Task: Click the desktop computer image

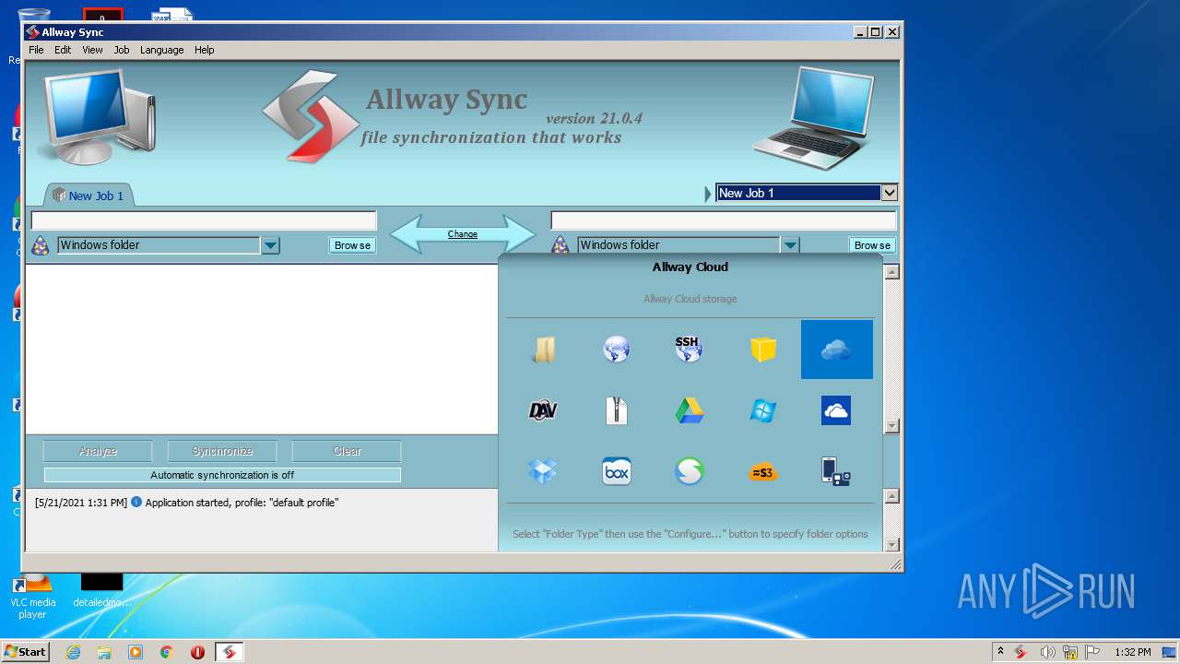Action: 97,115
